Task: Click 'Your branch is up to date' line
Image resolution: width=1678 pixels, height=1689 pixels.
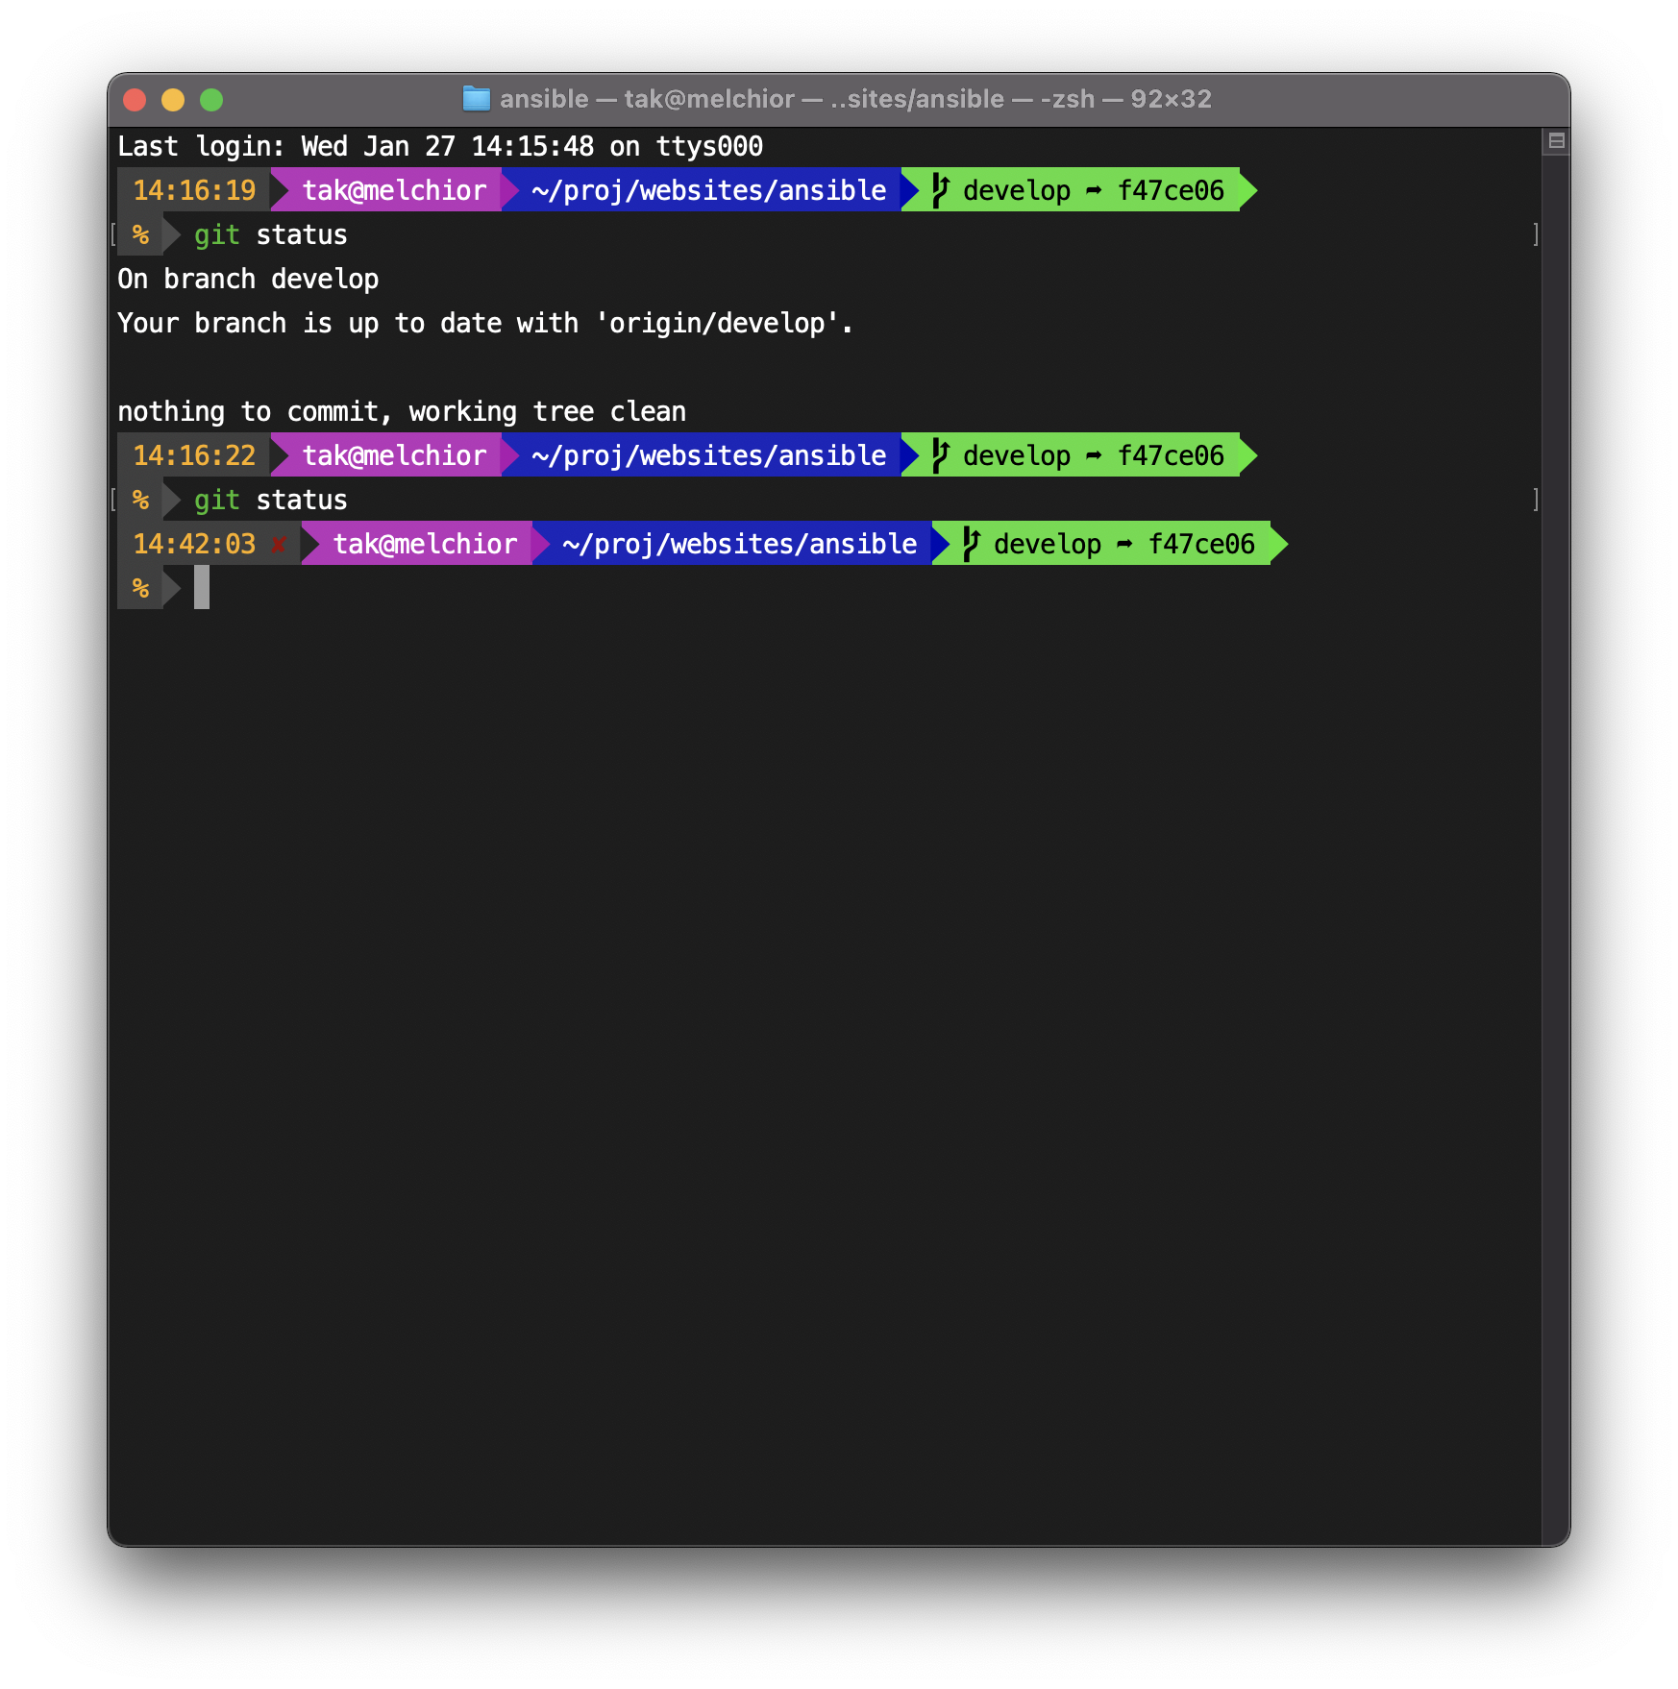Action: [485, 323]
